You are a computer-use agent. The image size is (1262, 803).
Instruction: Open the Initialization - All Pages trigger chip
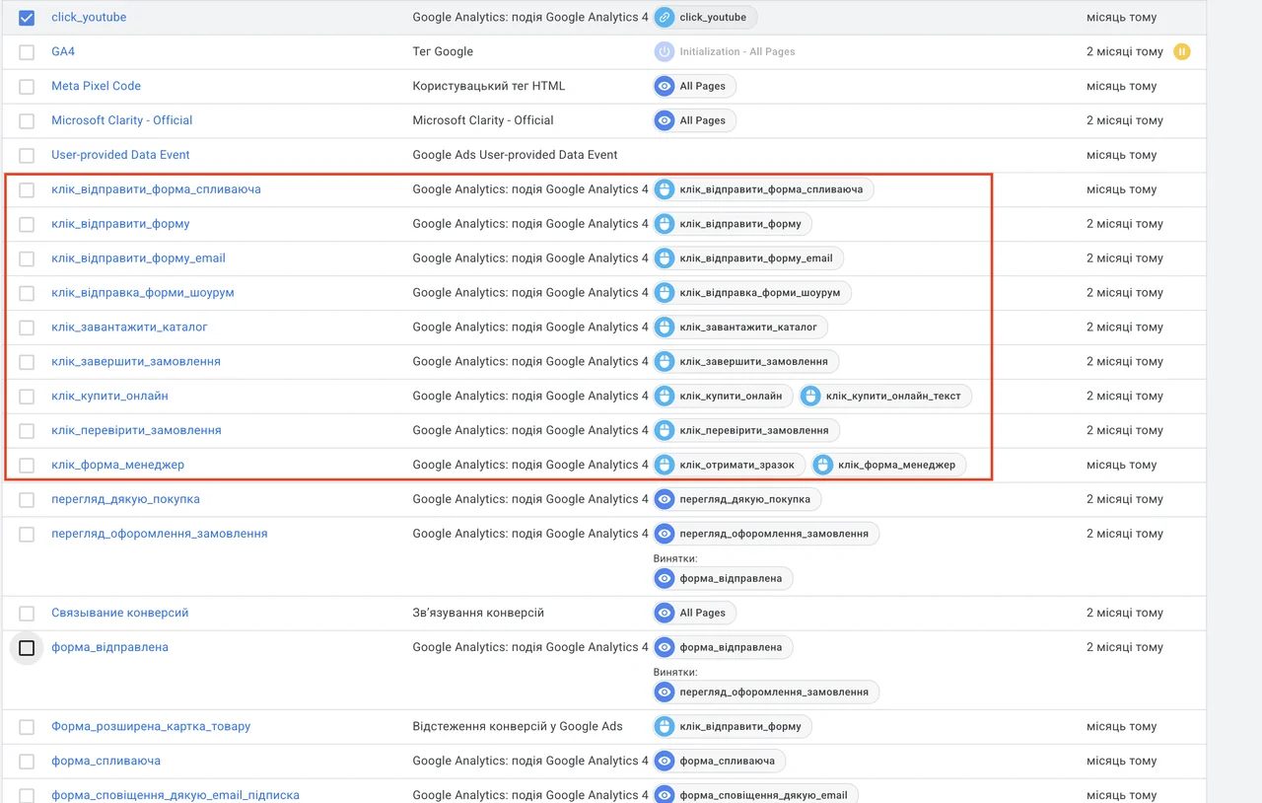tap(725, 51)
